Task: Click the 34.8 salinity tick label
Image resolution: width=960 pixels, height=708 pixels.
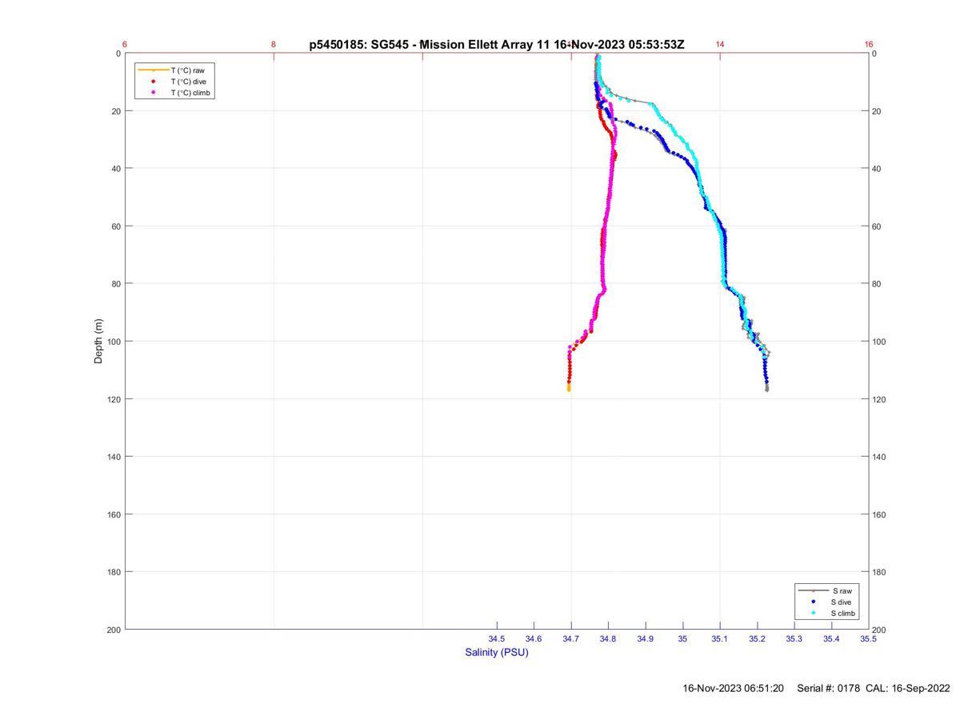Action: [x=608, y=639]
